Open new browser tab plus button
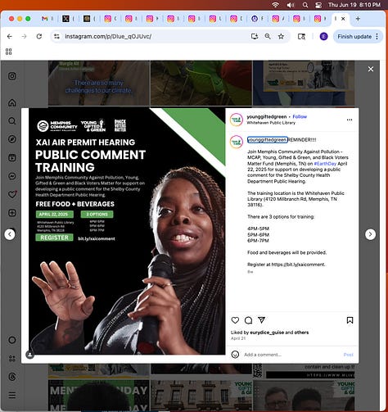Screen dimensions: 388x412 tap(358, 19)
